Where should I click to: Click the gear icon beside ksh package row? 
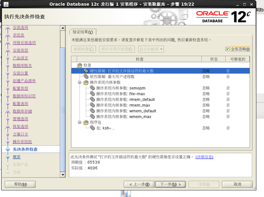click(x=92, y=128)
